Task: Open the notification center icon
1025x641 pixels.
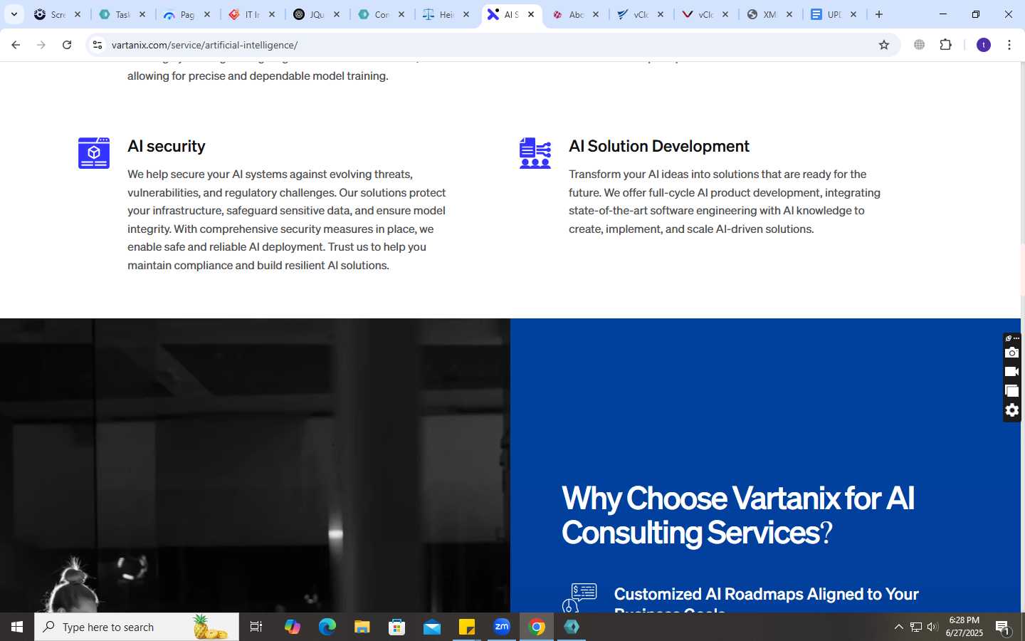Action: 1003,627
